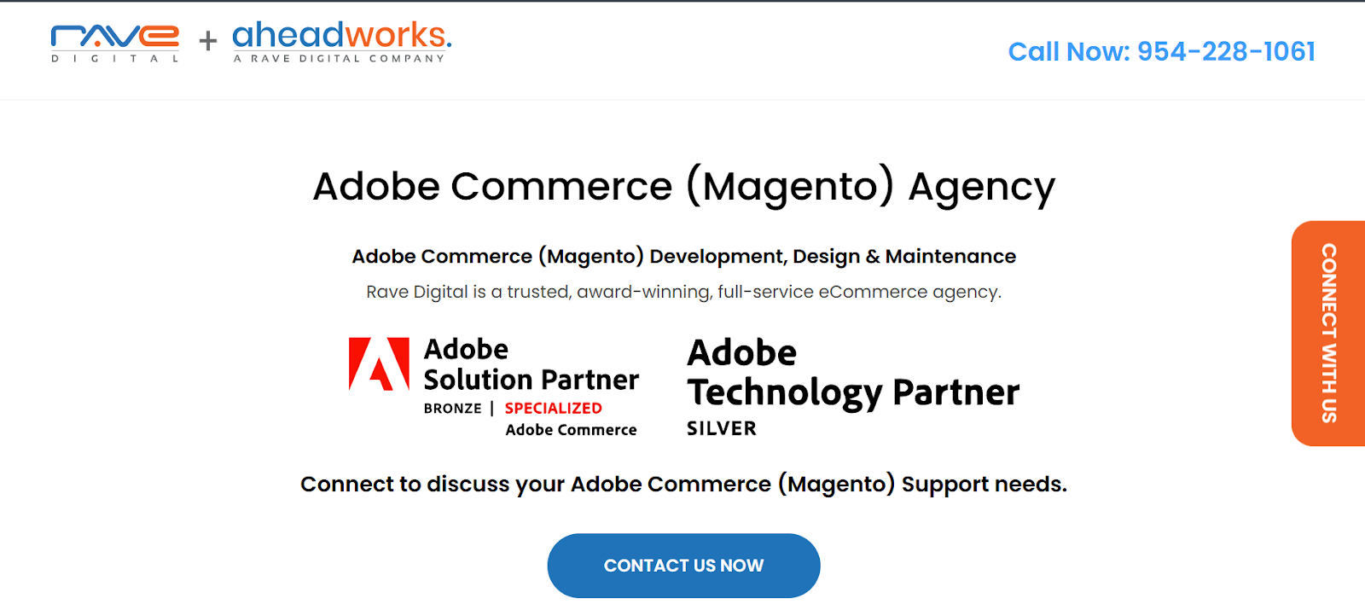The height and width of the screenshot is (604, 1365).
Task: Click the development and design subheading
Action: pyautogui.click(x=683, y=256)
